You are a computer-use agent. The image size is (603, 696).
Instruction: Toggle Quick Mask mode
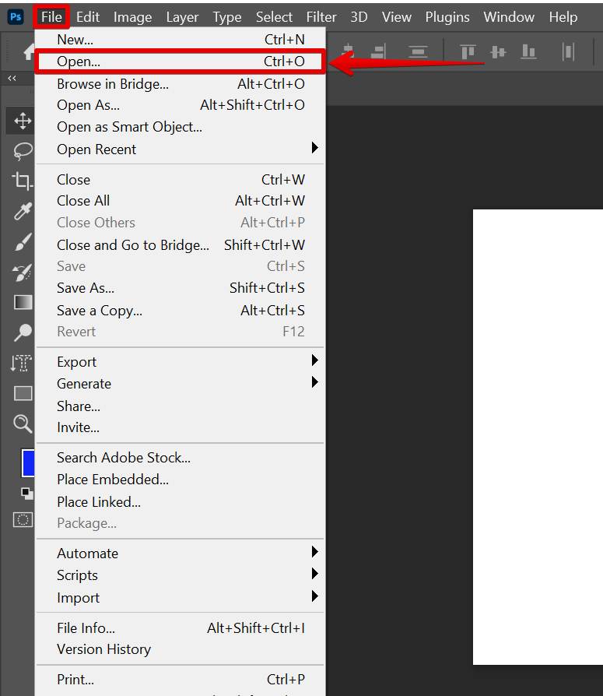[x=23, y=519]
